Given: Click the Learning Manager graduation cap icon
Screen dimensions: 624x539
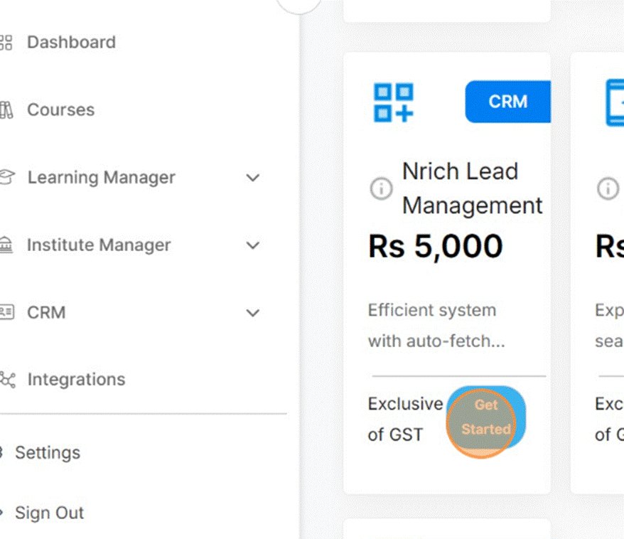Looking at the screenshot, I should [x=6, y=178].
